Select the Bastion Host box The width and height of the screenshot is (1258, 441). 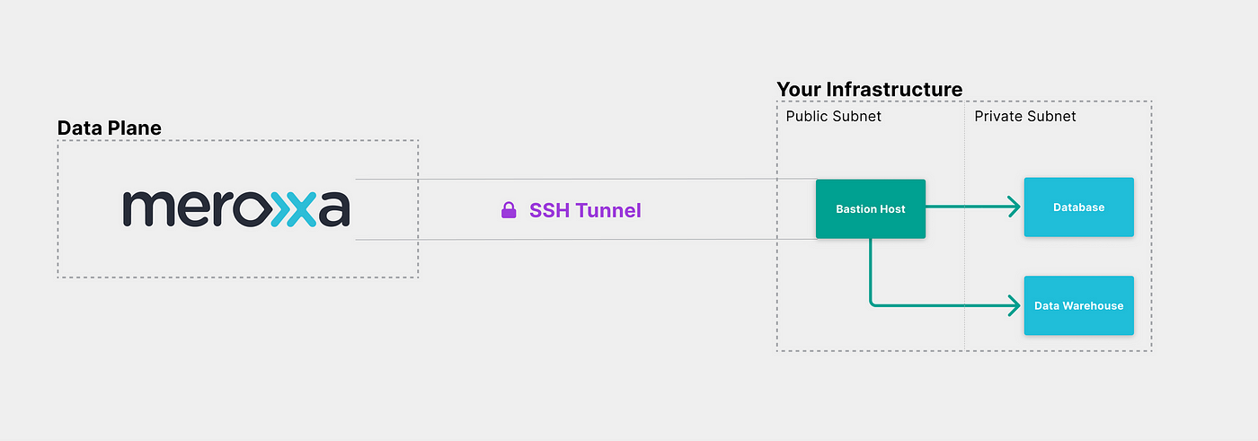click(x=871, y=208)
